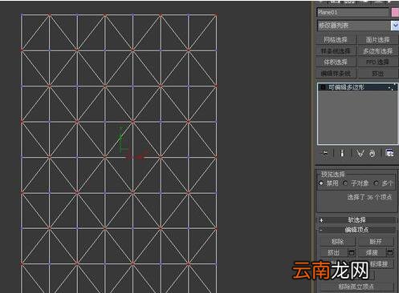Viewport: 399px width, 293px height.
Task: Collapse the 编辑顶点 rollout
Action: click(x=356, y=230)
